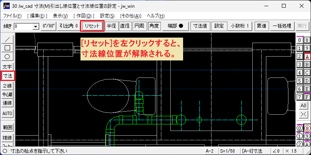Select the 2線 double line tool
This screenshot has height=155, width=311.
[x=7, y=86]
